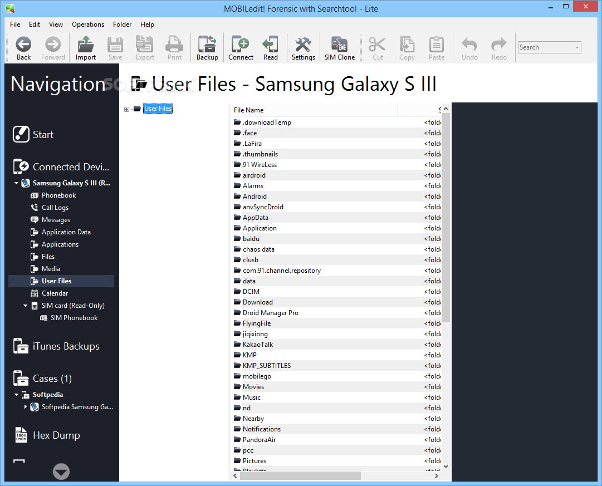Open the View menu
The width and height of the screenshot is (602, 486).
(56, 24)
